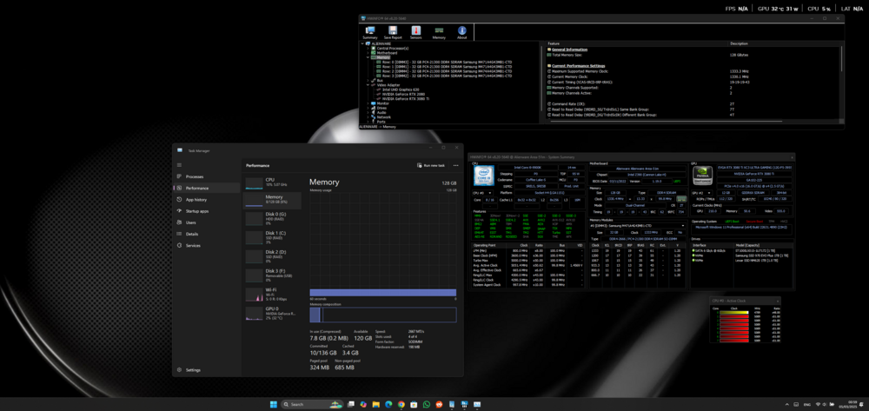
Task: Collapse the Memory node in HWiNFO tree
Action: tap(368, 56)
